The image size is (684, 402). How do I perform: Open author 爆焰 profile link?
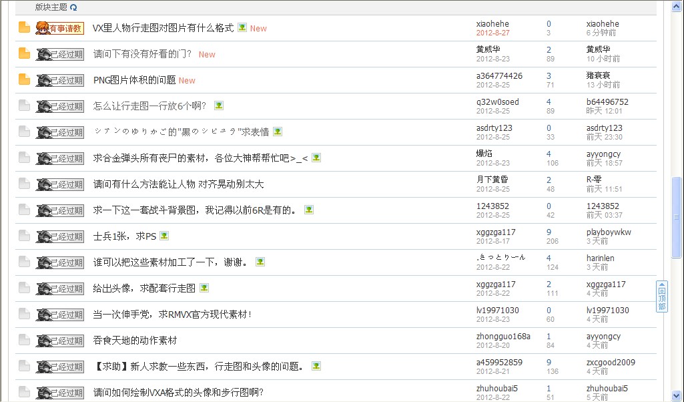pos(484,154)
